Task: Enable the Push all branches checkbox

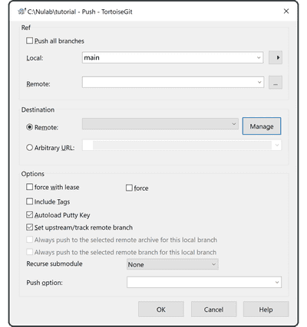Action: 30,41
